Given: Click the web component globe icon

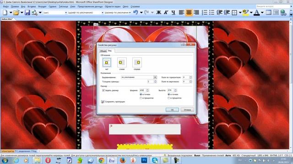Looking at the screenshot, I should 283,12.
